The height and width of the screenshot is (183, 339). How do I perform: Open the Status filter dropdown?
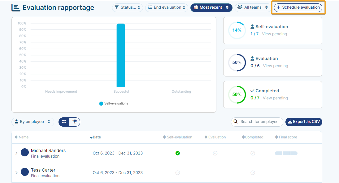click(x=128, y=7)
